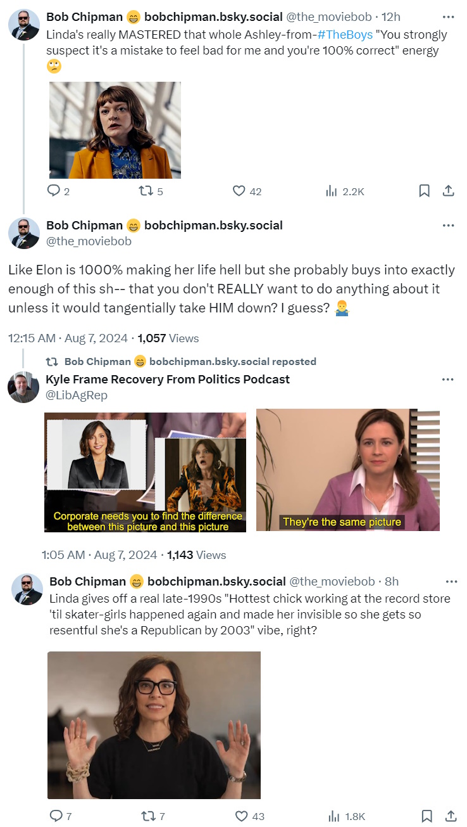Bookmark the first tweet

pyautogui.click(x=425, y=191)
